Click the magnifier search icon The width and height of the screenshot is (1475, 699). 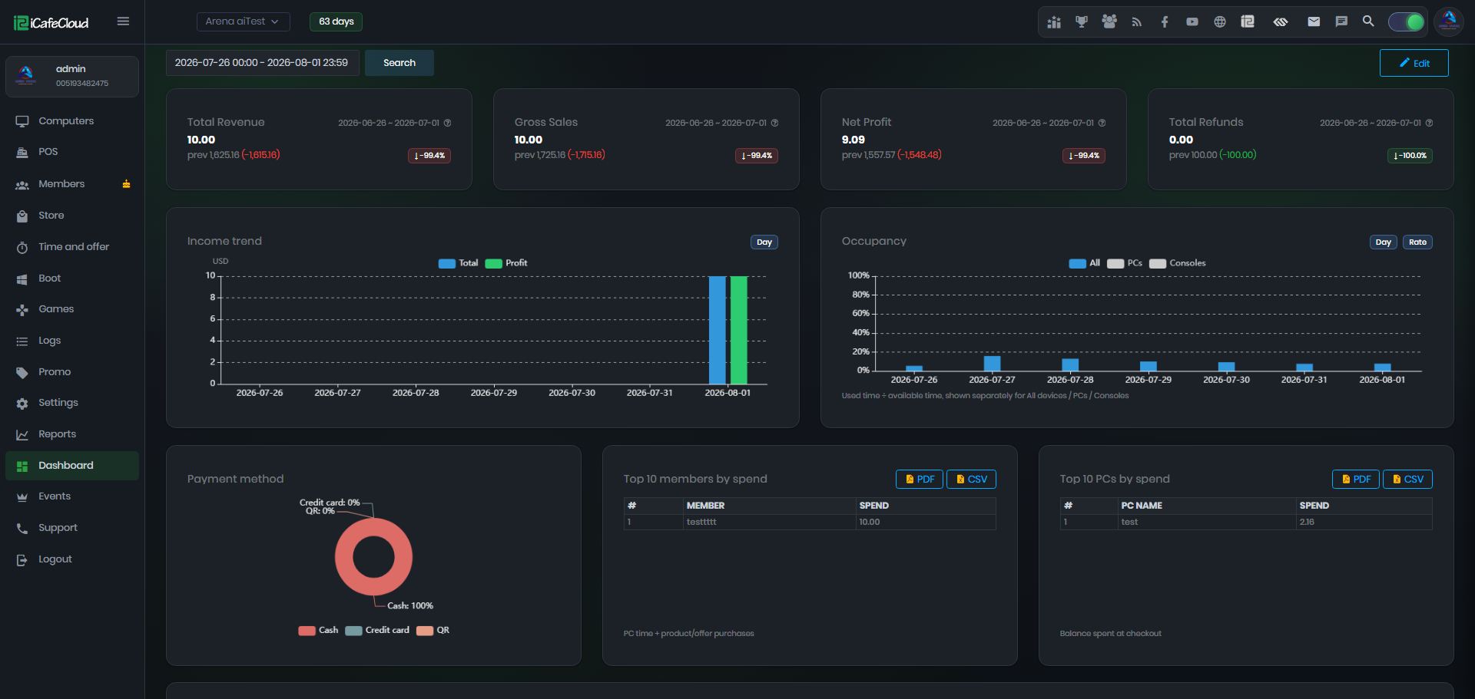point(1368,21)
